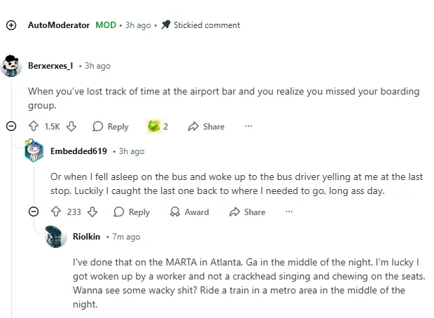The height and width of the screenshot is (318, 434).
Task: Open more options on Berxerxes_I's comment
Action: click(x=248, y=127)
